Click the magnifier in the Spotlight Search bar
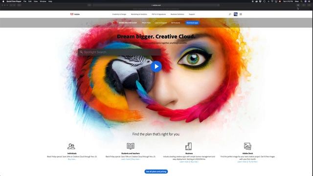 (x=81, y=52)
